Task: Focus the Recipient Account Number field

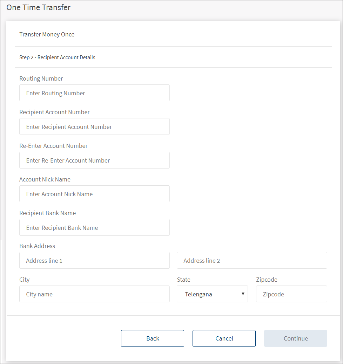Action: click(x=94, y=126)
